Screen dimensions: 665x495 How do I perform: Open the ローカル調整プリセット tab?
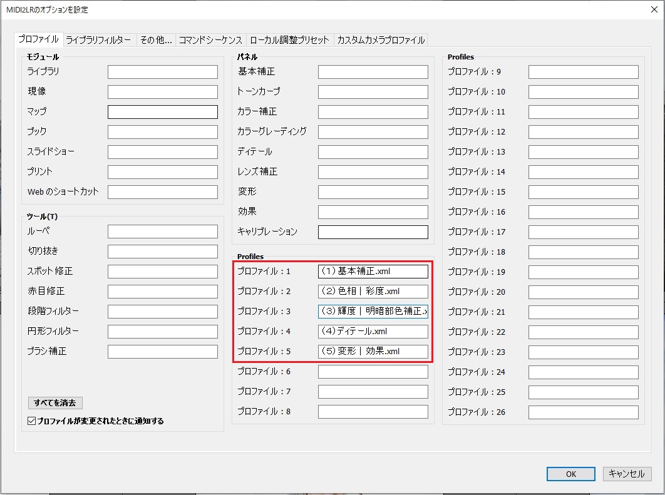click(x=290, y=40)
